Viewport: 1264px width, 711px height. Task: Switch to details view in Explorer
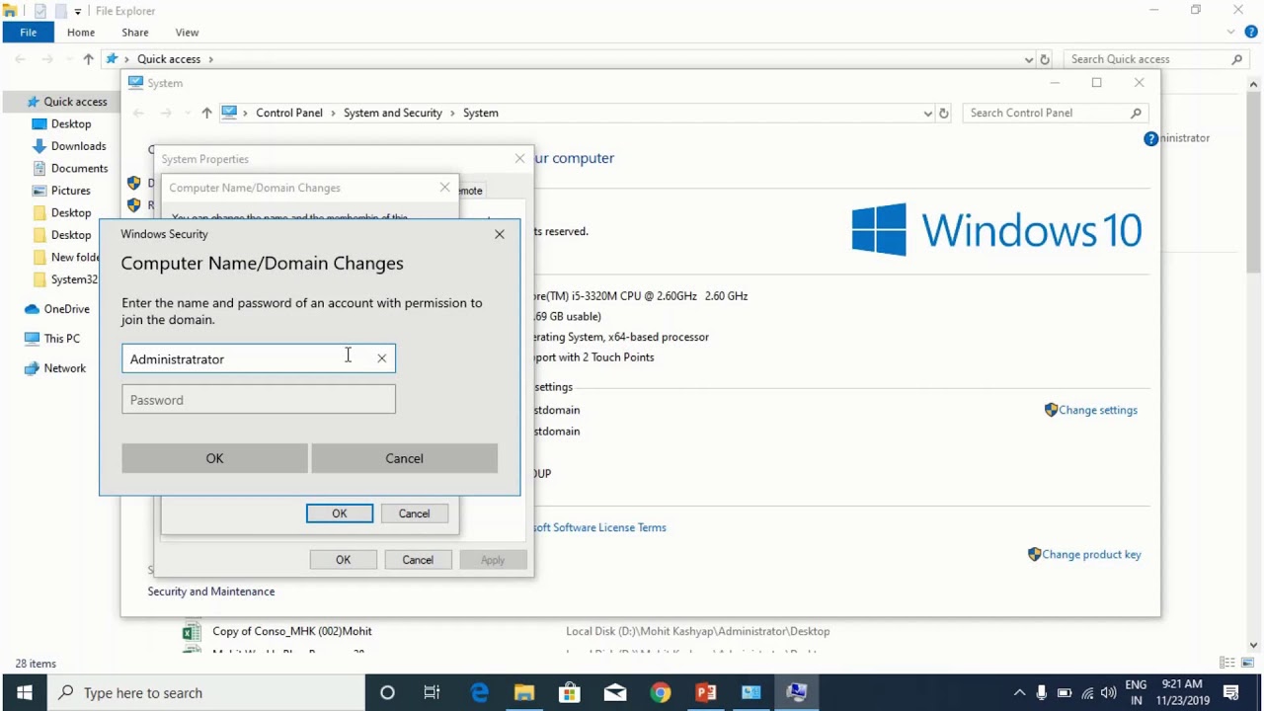coord(1227,663)
